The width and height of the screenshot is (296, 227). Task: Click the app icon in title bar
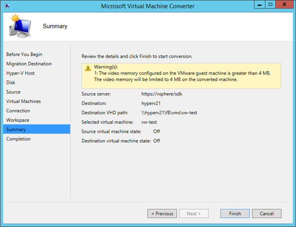tap(7, 6)
